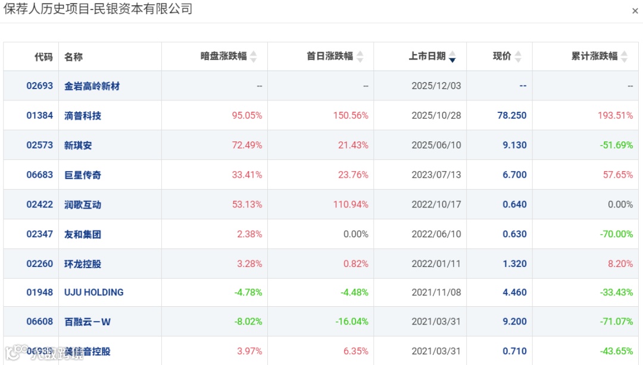Open 友和集团 stock page
Viewport: 643px width, 365px height.
coord(82,234)
